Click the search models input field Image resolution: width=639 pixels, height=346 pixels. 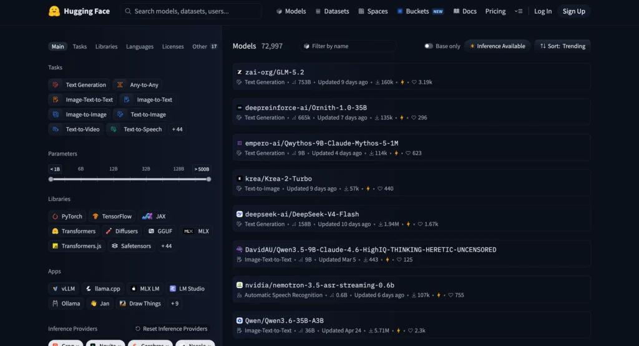192,11
